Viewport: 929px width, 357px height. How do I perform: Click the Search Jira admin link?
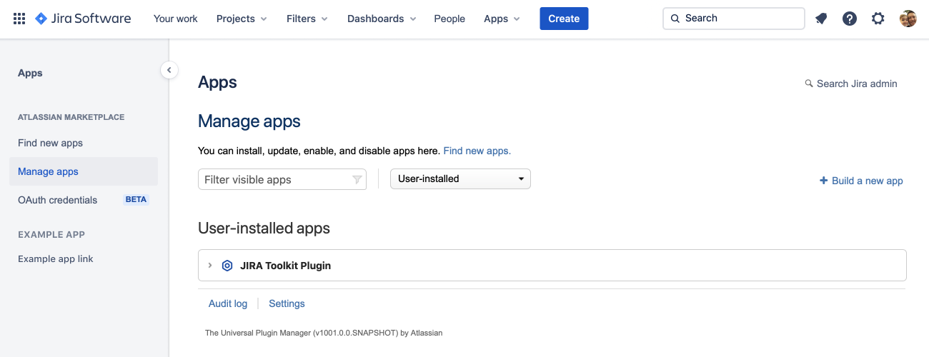tap(850, 84)
